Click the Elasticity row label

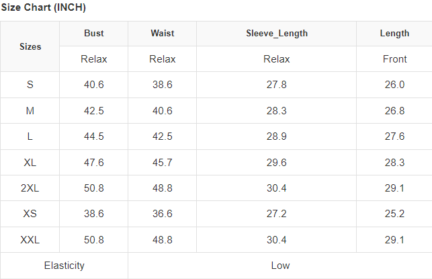tap(64, 266)
